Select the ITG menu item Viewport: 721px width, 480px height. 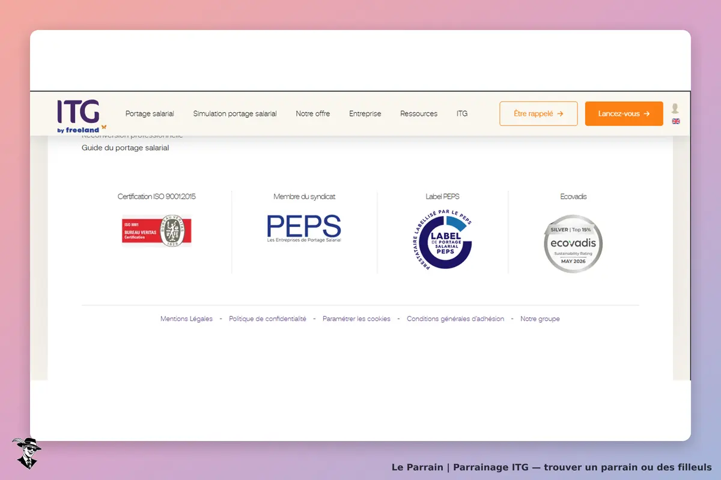tap(462, 113)
